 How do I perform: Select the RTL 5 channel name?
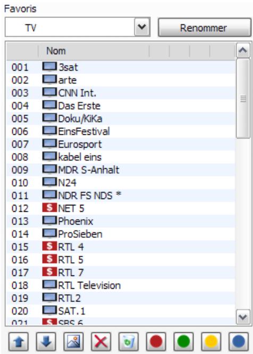pyautogui.click(x=71, y=260)
